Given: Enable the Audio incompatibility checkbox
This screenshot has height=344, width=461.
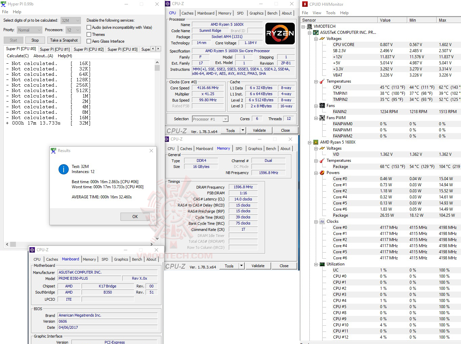Looking at the screenshot, I should pyautogui.click(x=89, y=27).
